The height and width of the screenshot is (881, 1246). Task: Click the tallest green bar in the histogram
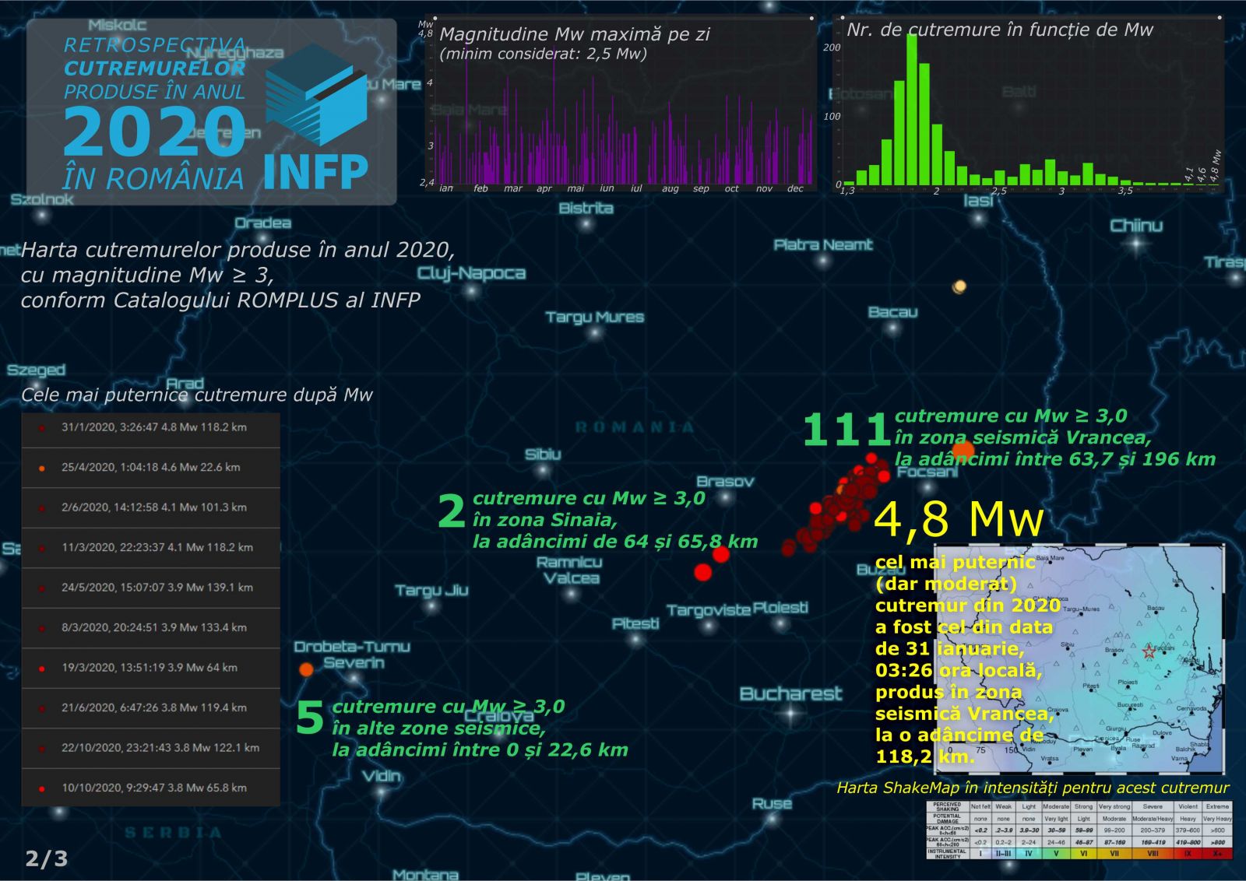(x=911, y=109)
